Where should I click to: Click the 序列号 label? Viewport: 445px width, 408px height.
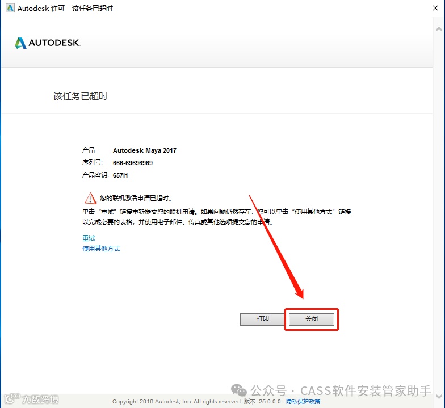pyautogui.click(x=92, y=162)
